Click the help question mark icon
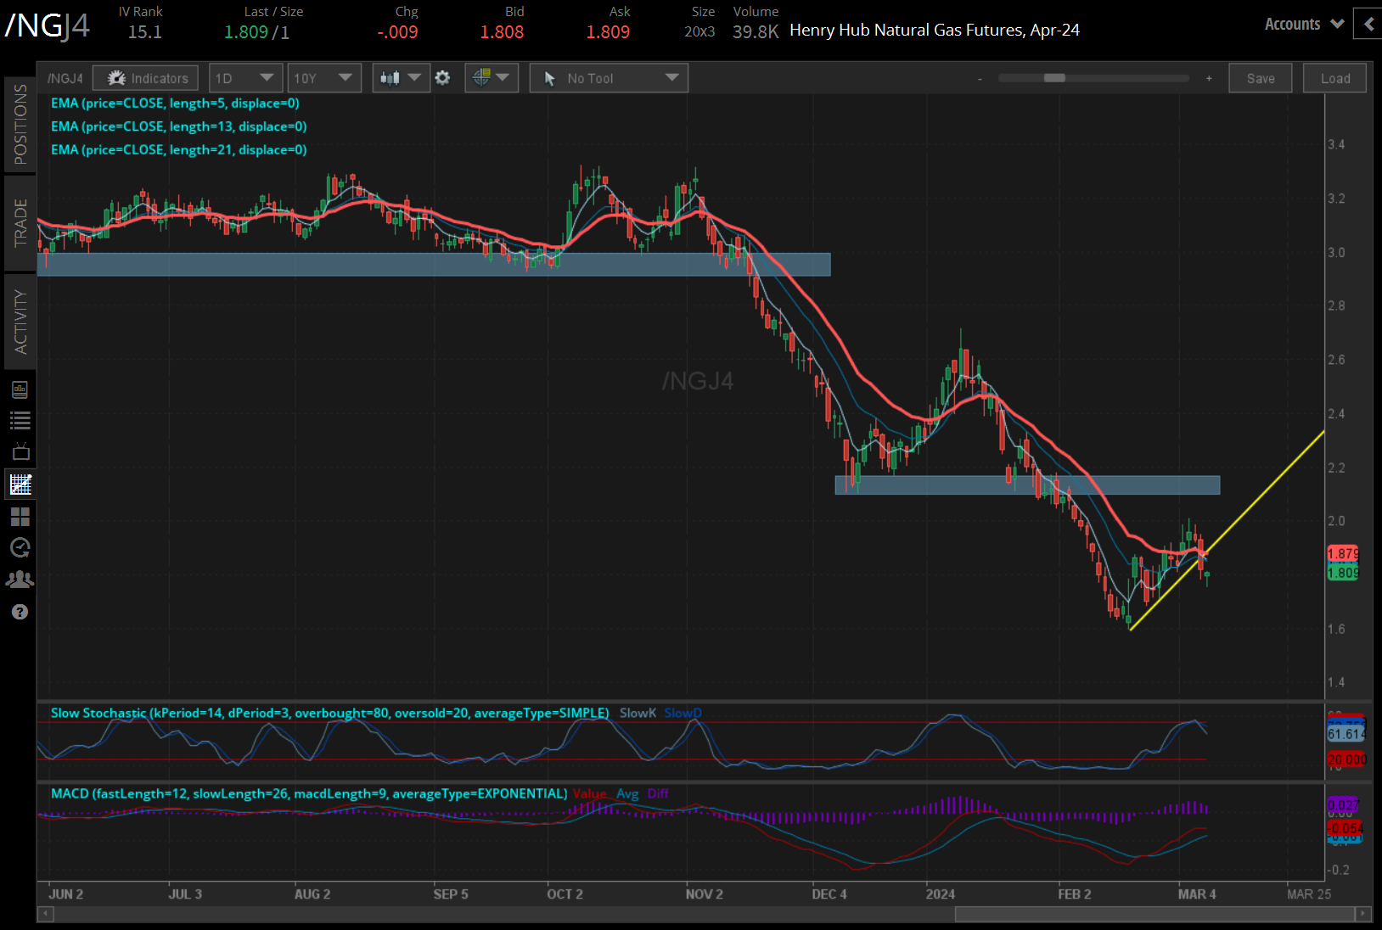This screenshot has width=1382, height=930. (x=20, y=612)
